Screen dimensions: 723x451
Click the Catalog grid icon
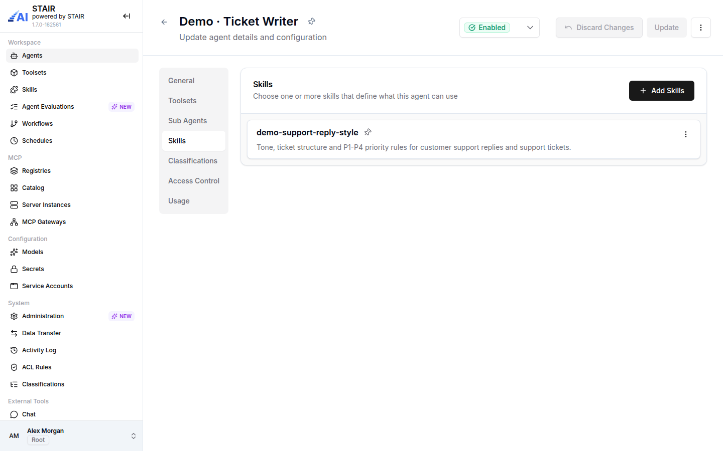tap(14, 188)
